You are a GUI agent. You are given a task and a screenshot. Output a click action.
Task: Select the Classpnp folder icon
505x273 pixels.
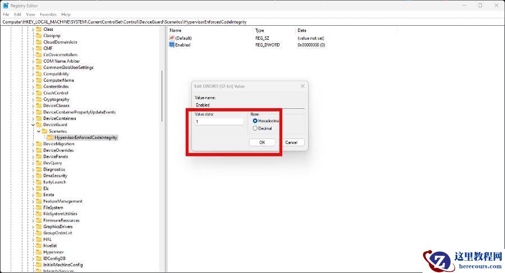pyautogui.click(x=39, y=35)
